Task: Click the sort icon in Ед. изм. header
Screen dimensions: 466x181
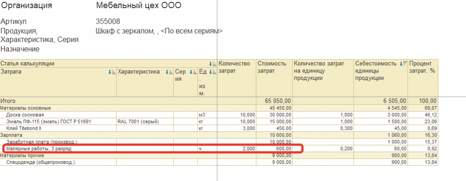Action: coord(213,72)
